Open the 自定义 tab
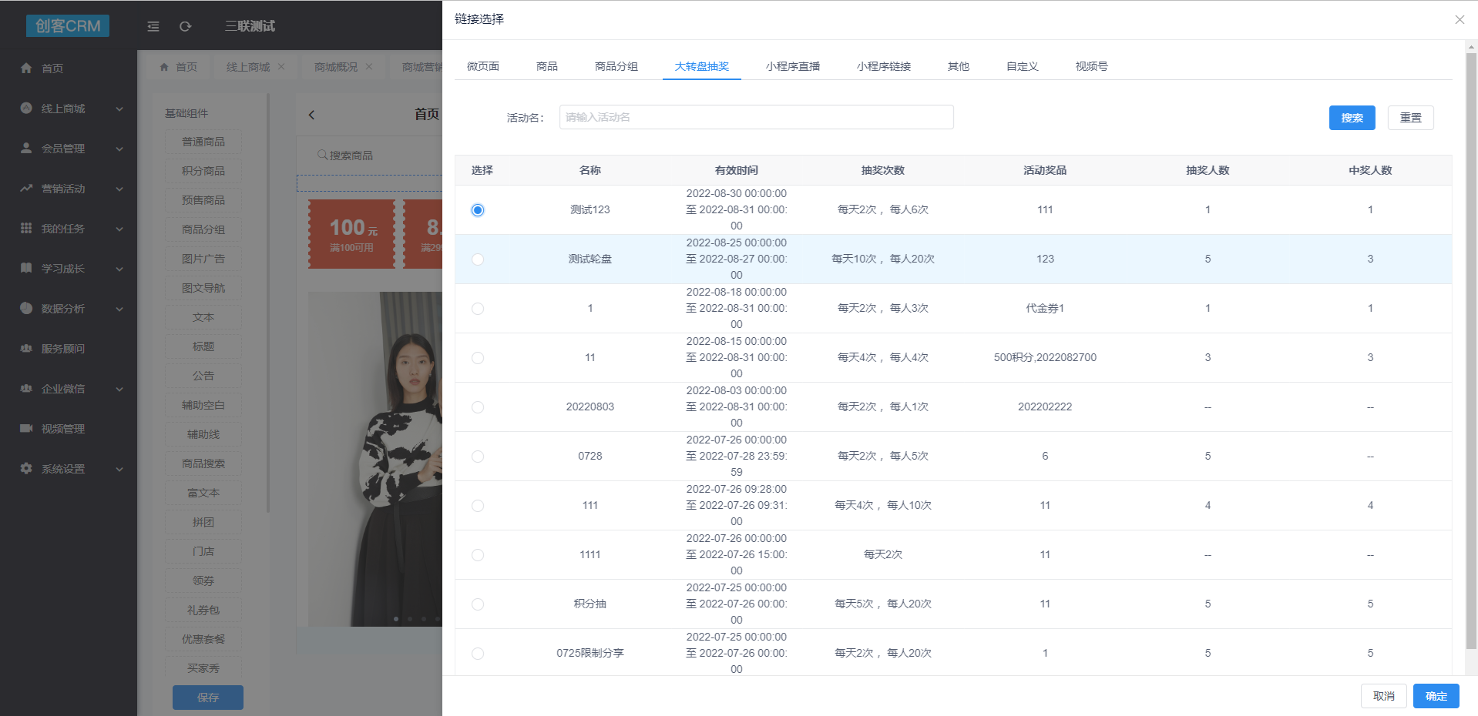Image resolution: width=1478 pixels, height=716 pixels. (x=1023, y=66)
